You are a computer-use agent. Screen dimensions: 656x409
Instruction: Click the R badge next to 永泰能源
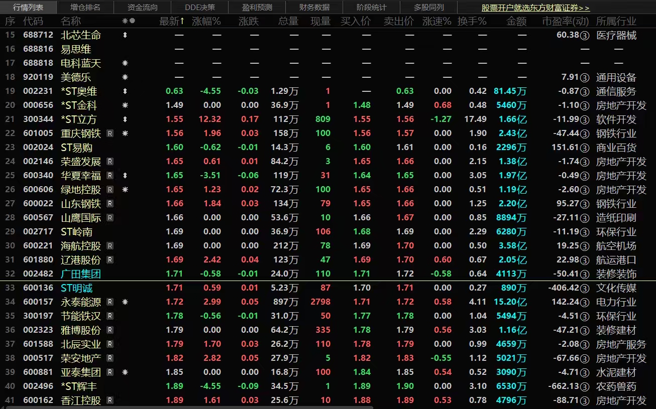tap(110, 302)
